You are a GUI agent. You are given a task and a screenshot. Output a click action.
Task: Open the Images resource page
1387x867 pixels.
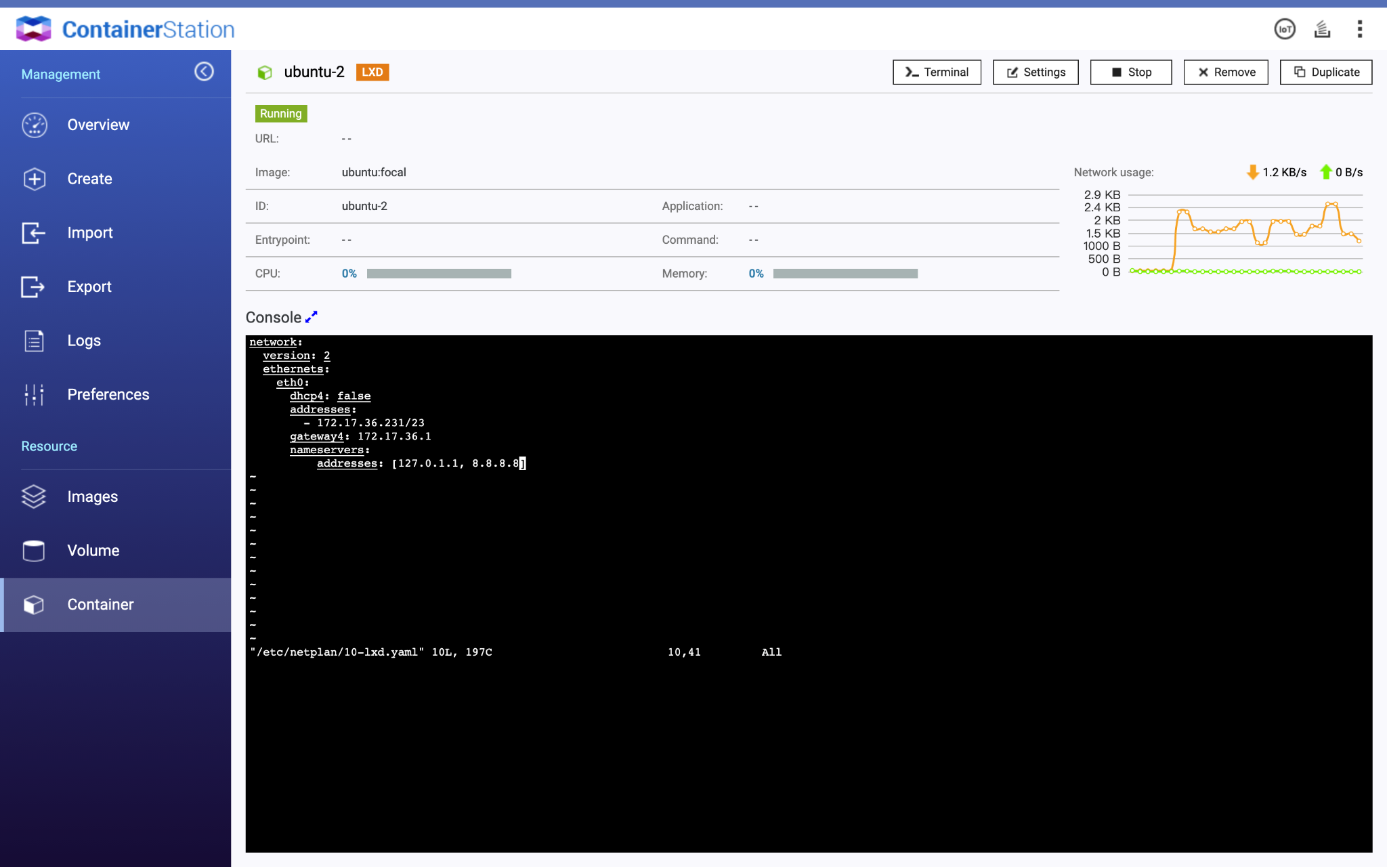(92, 496)
